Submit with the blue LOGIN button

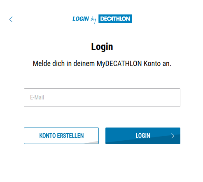click(x=143, y=136)
